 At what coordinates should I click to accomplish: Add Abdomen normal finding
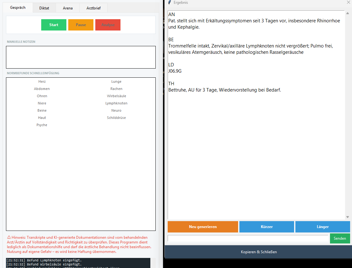pos(42,89)
